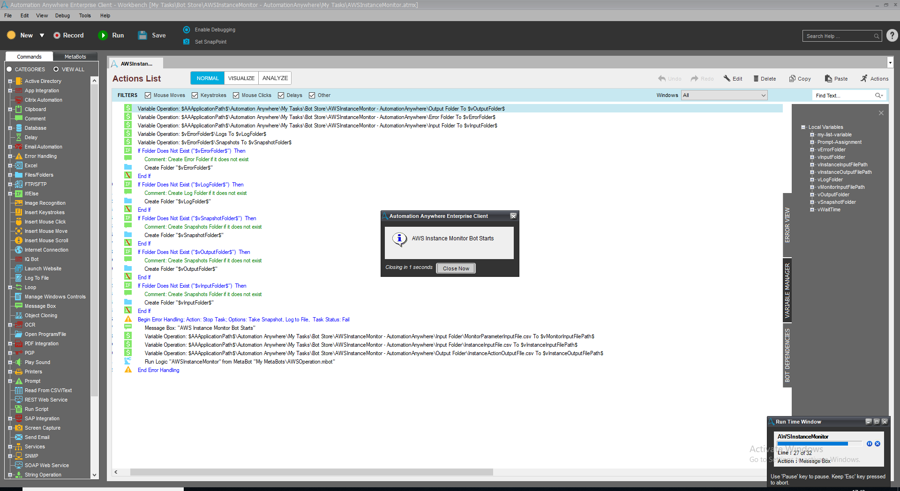The image size is (900, 491).
Task: Switch to the ANALYZE view tab
Action: point(275,78)
